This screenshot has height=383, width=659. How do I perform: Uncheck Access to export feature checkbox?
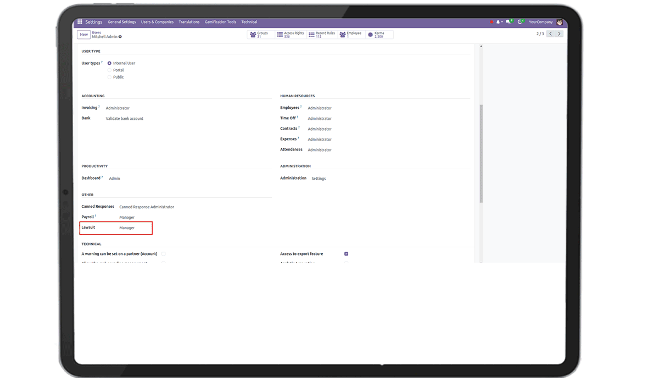pyautogui.click(x=346, y=254)
